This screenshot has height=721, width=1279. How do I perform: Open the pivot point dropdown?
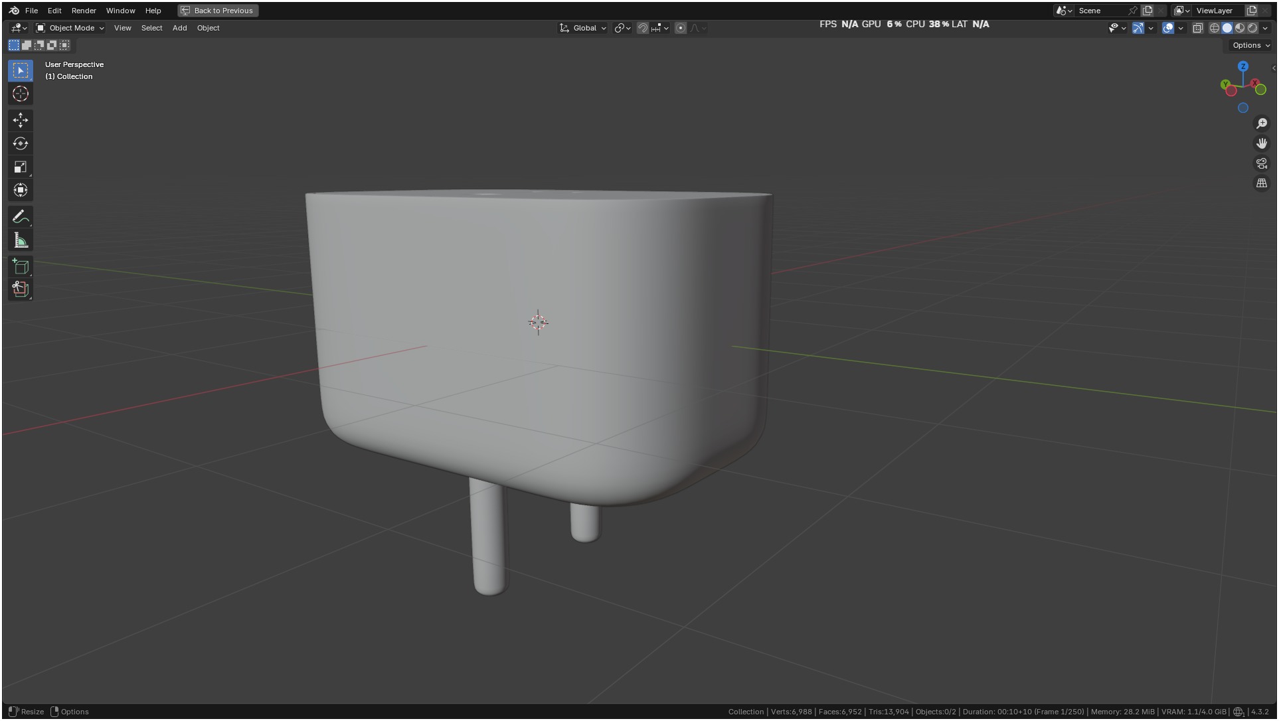coord(622,28)
